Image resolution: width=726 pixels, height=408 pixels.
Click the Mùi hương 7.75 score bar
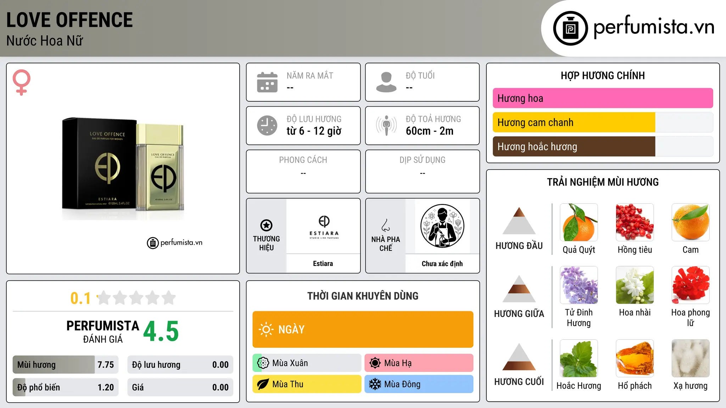pyautogui.click(x=66, y=365)
